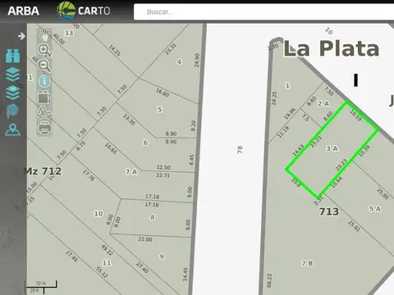Select the zoom out magnifier tool
The image size is (394, 295).
pyautogui.click(x=44, y=66)
